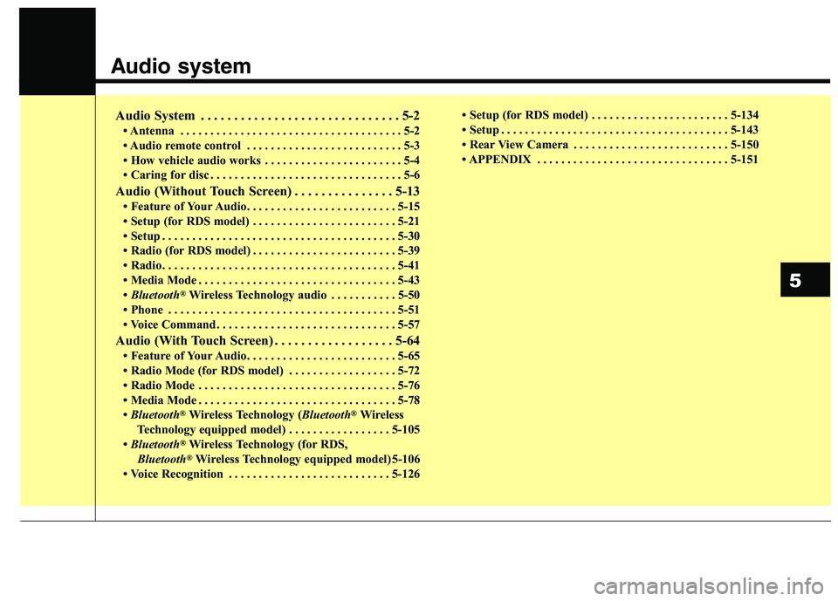This screenshot has width=838, height=601.
Task: Open 'Setup (for RDS model)' 5-134 entry
Action: (x=610, y=115)
